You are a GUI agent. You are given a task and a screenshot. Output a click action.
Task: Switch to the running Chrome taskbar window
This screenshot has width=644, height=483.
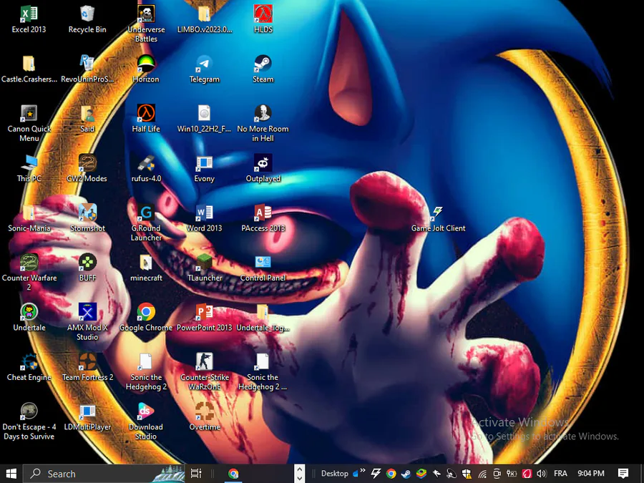[x=233, y=474]
